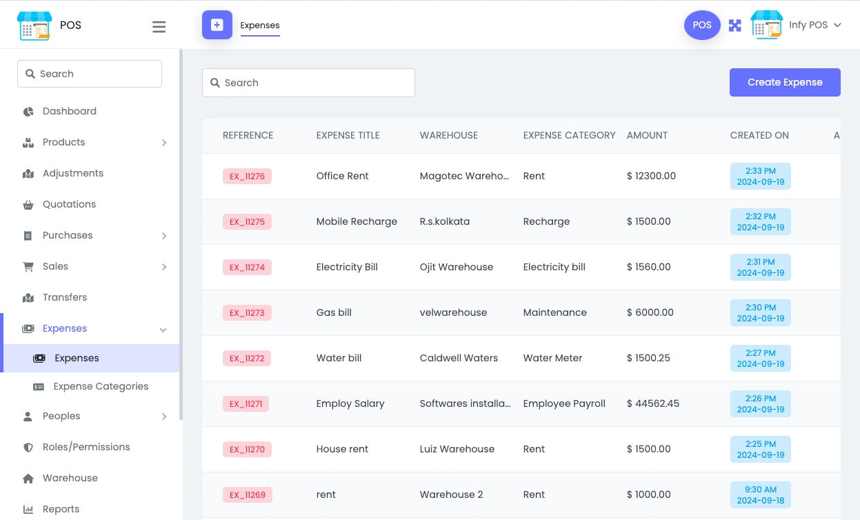Focus the expenses table search field
The width and height of the screenshot is (860, 520).
308,83
